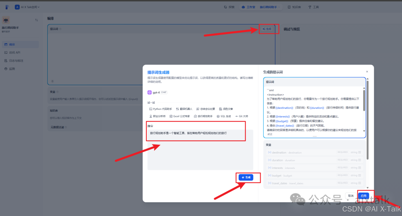Click the 调试与预览 panel heading
Viewport: 402px width, 216px height.
coord(292,29)
